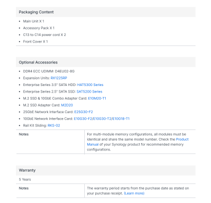Click the Packaging Content section header
The width and height of the screenshot is (211, 203).
pos(106,12)
